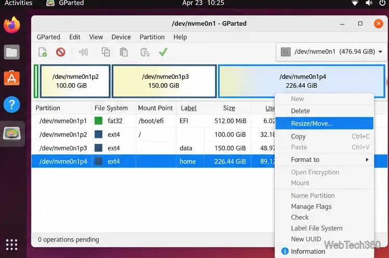Click the /dev/nvme0n1p4 partition name
Screen dimensions: 389x258
pyautogui.click(x=63, y=161)
